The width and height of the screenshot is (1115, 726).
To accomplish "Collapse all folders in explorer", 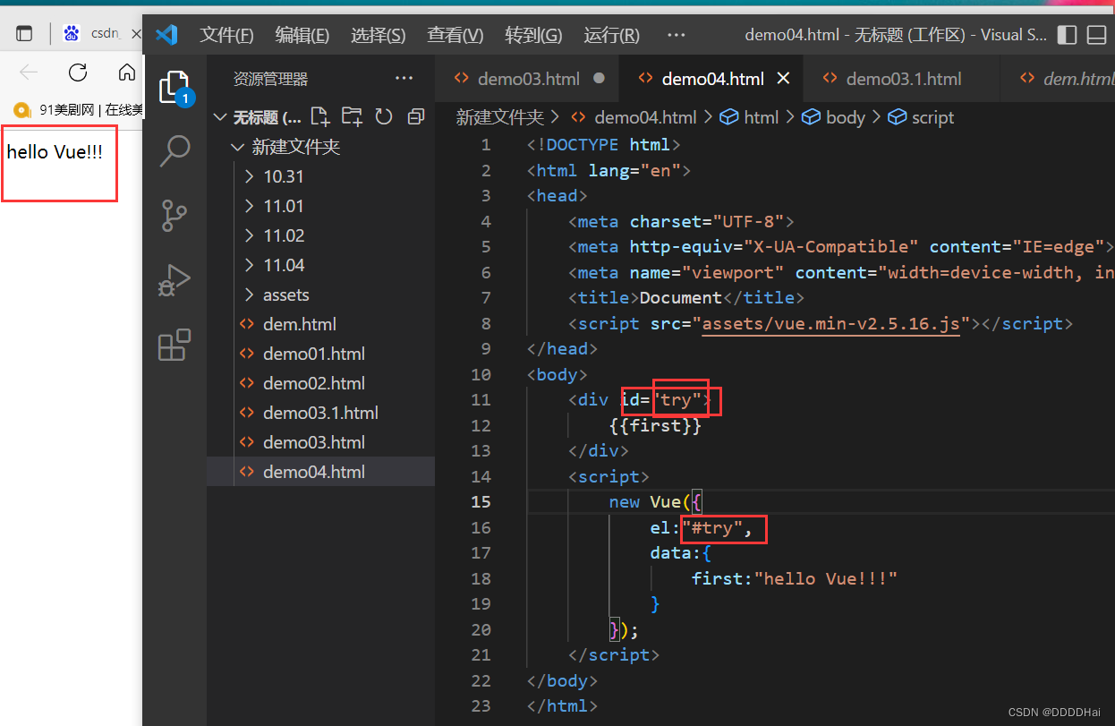I will pos(415,116).
